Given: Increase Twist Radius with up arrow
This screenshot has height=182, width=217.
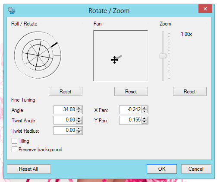Looking at the screenshot, I should [x=79, y=129].
